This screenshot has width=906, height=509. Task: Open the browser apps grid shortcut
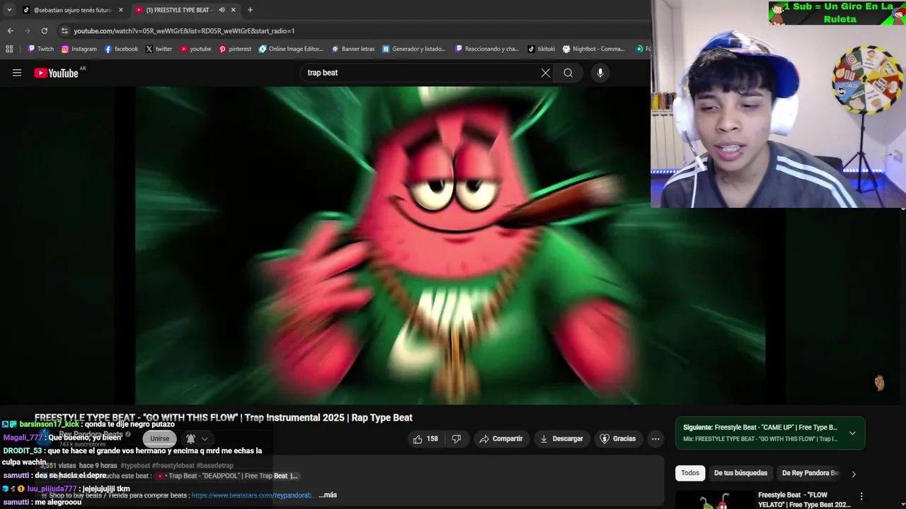[9, 49]
